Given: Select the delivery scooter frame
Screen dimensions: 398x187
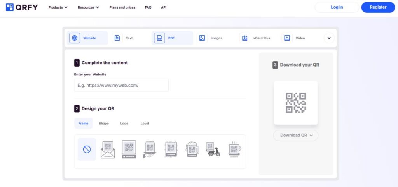Looking at the screenshot, I should pyautogui.click(x=213, y=149).
